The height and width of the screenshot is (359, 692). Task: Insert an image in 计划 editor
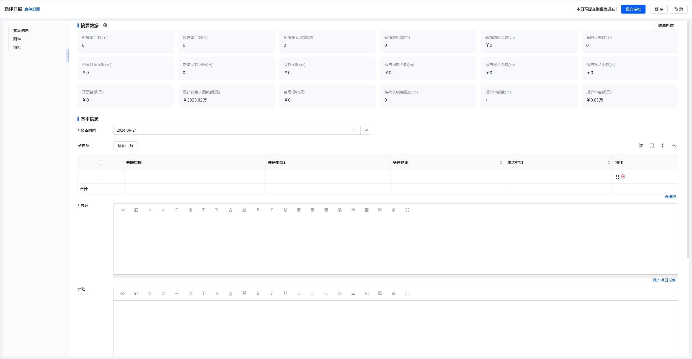[380, 293]
